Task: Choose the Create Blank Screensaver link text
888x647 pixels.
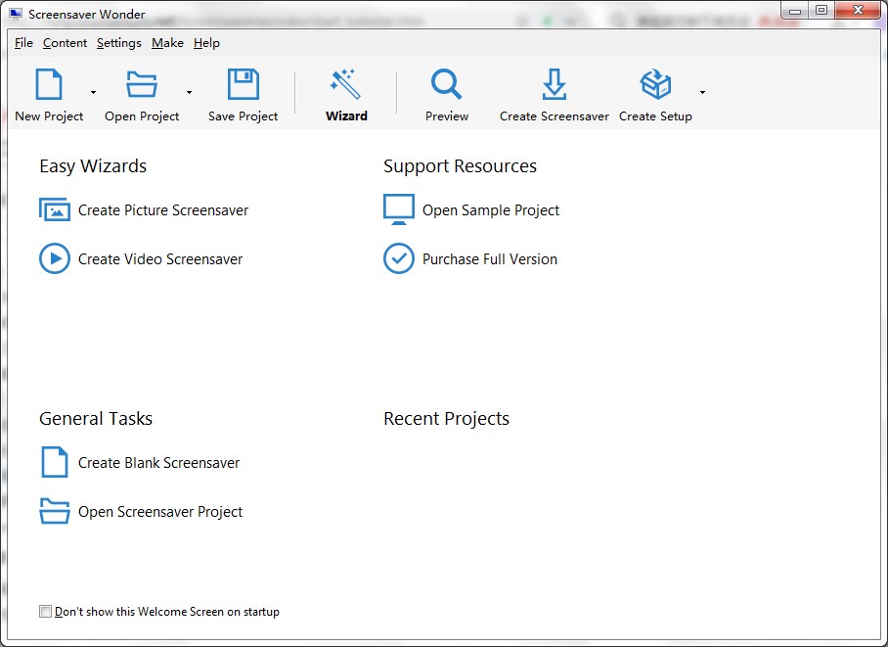Action: 159,463
